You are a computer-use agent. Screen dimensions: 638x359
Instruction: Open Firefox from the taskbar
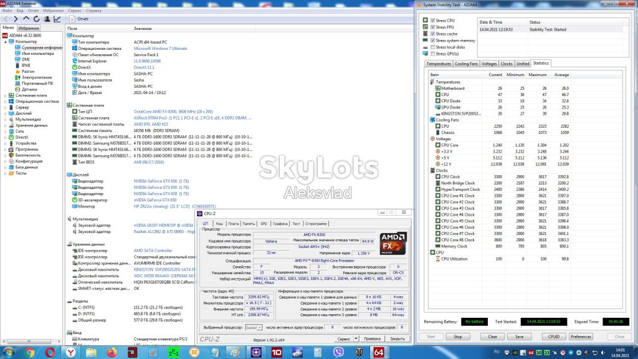[x=112, y=352]
